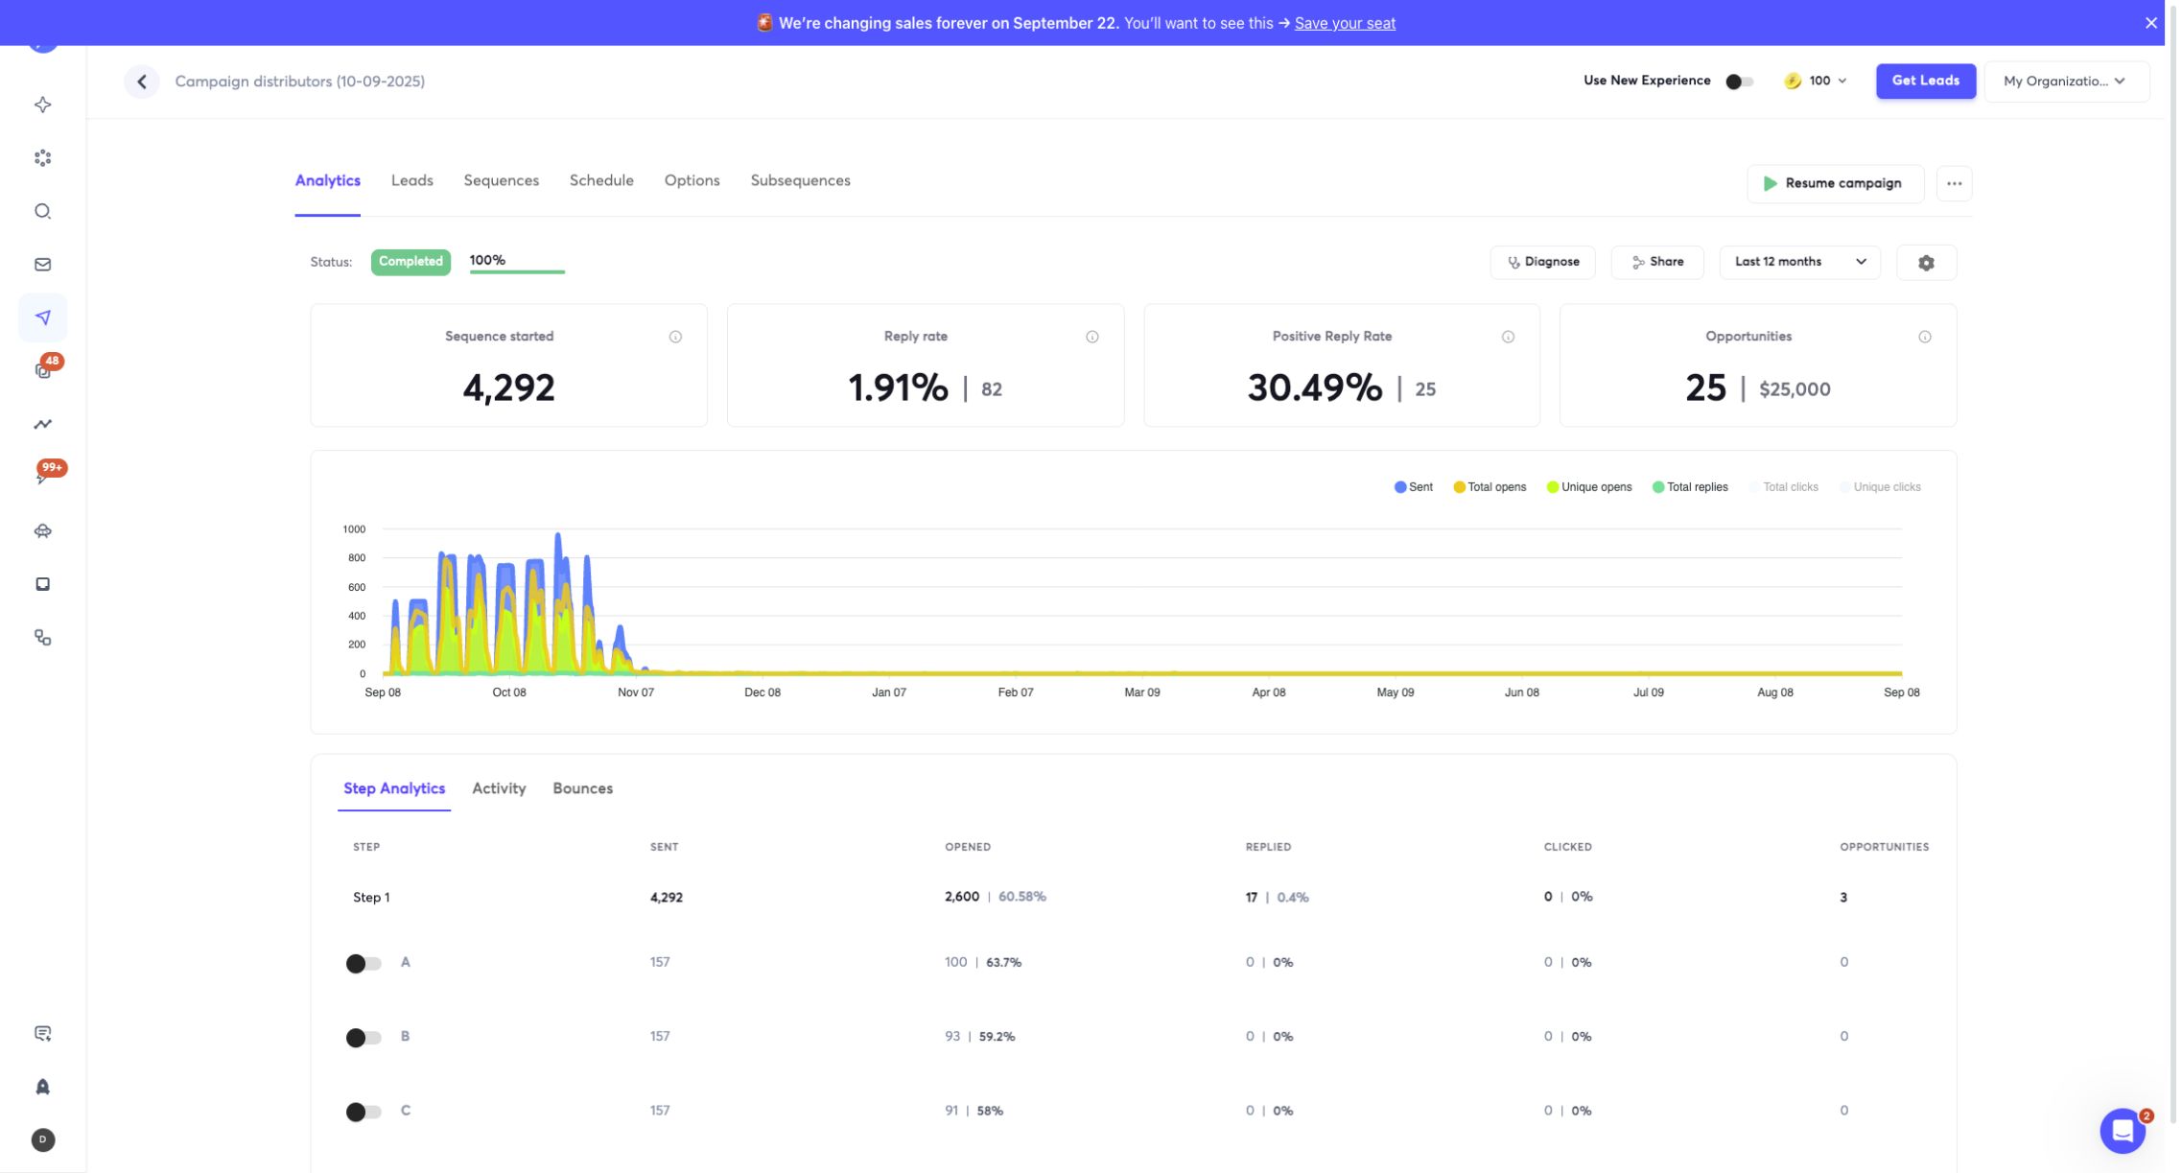The width and height of the screenshot is (2182, 1173).
Task: Open the inbox tray sidebar icon
Action: click(x=42, y=584)
